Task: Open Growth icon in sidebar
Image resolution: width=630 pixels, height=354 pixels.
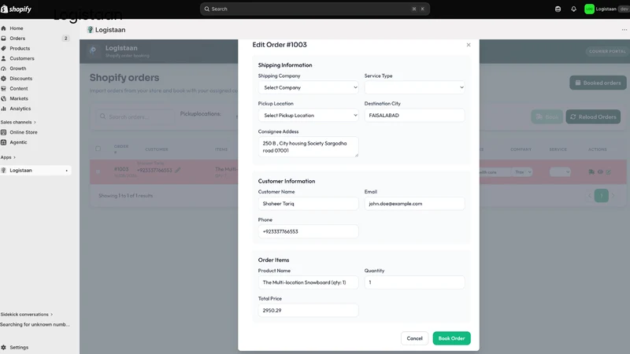Action: pyautogui.click(x=4, y=68)
